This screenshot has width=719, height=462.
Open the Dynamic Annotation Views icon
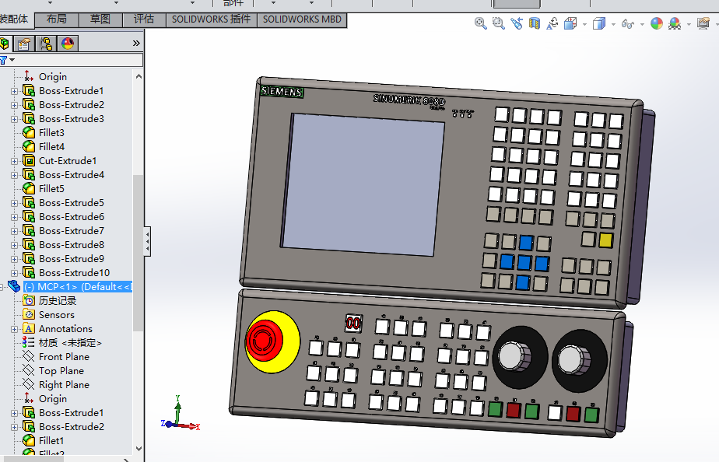click(552, 23)
